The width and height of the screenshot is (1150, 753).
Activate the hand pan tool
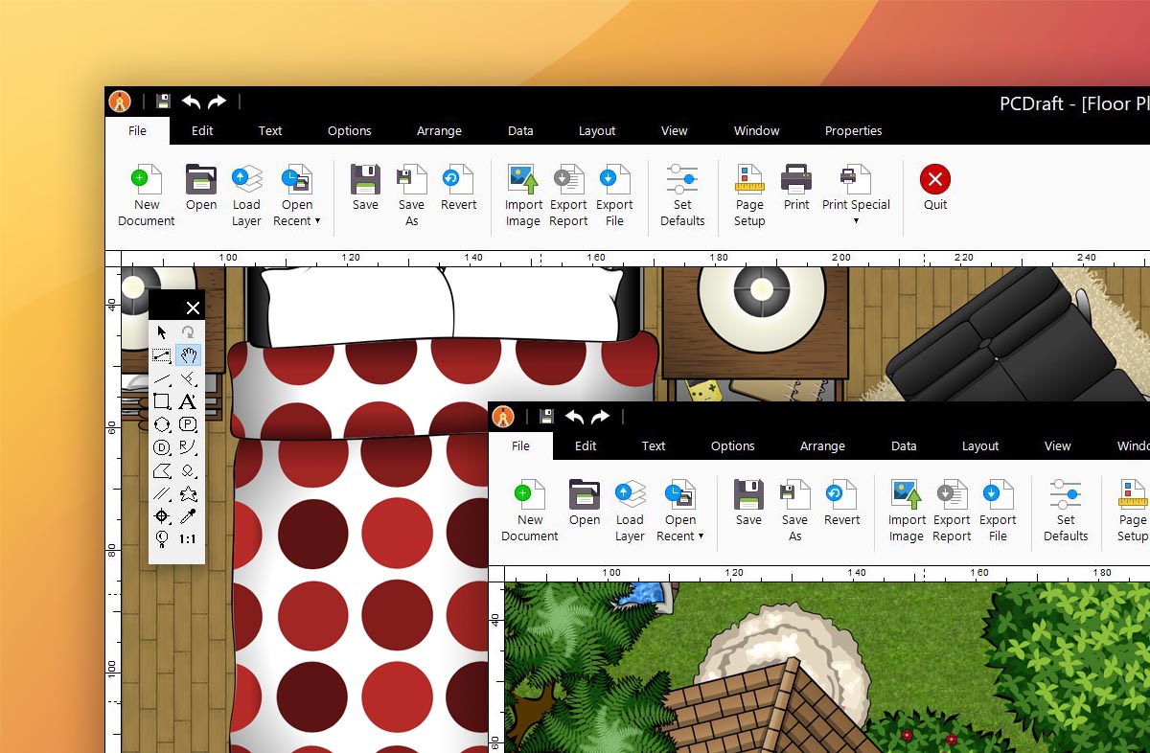(x=189, y=355)
